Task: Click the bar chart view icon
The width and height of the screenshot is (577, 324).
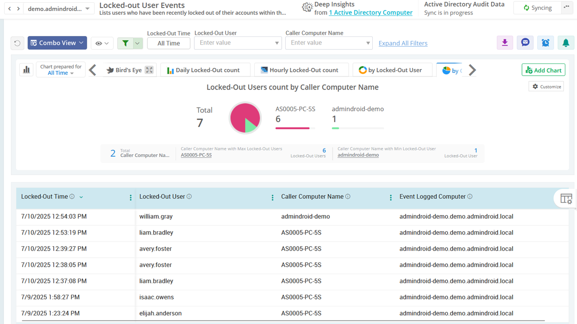Action: click(x=27, y=70)
